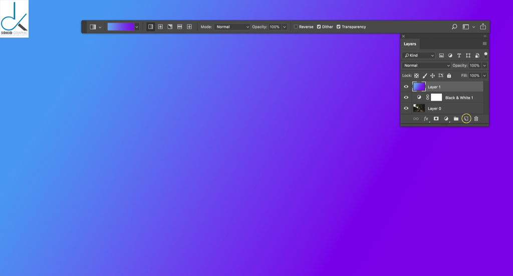This screenshot has height=276, width=513.
Task: Click the Link Layers icon
Action: [416, 119]
